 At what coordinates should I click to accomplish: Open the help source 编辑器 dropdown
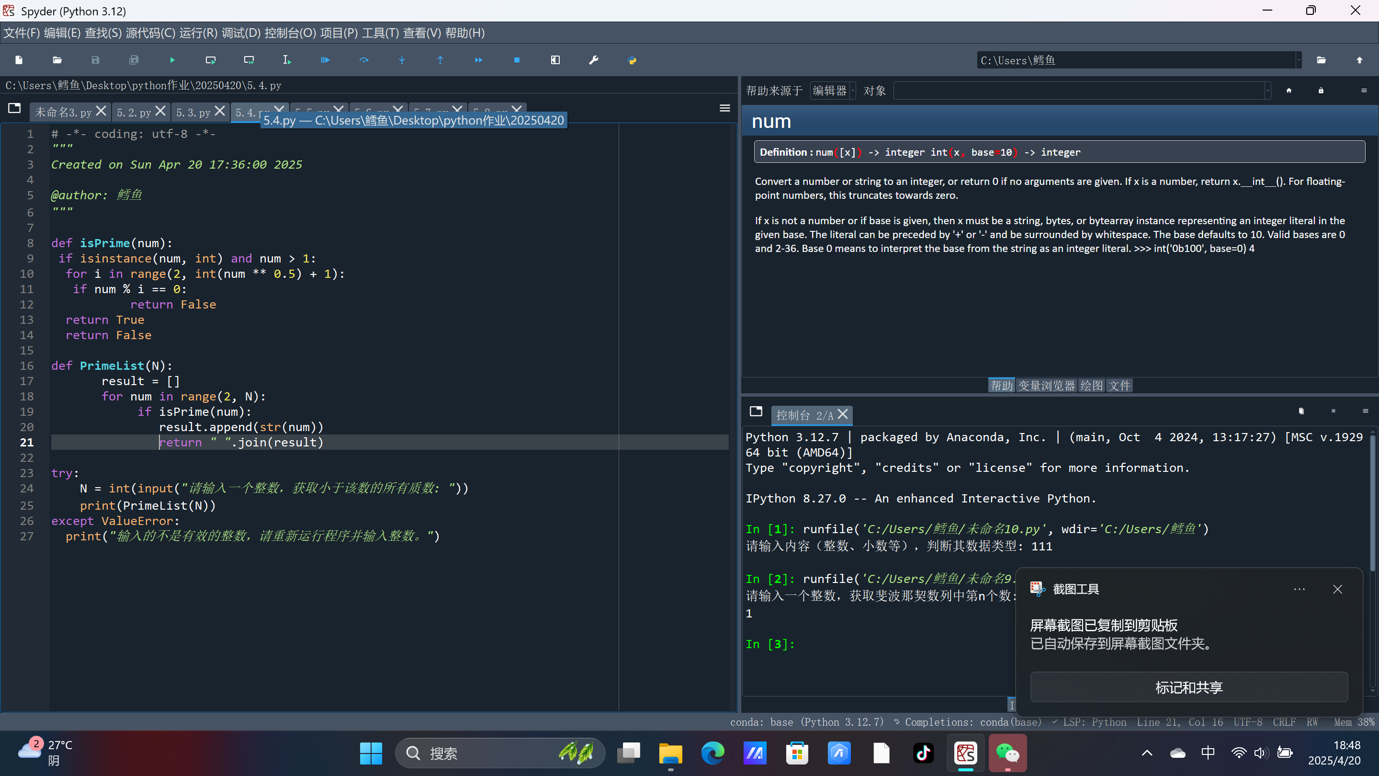(833, 91)
